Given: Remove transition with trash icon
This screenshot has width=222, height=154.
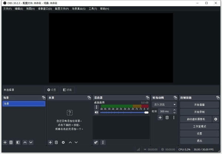Looking at the screenshot, I should (x=167, y=118).
